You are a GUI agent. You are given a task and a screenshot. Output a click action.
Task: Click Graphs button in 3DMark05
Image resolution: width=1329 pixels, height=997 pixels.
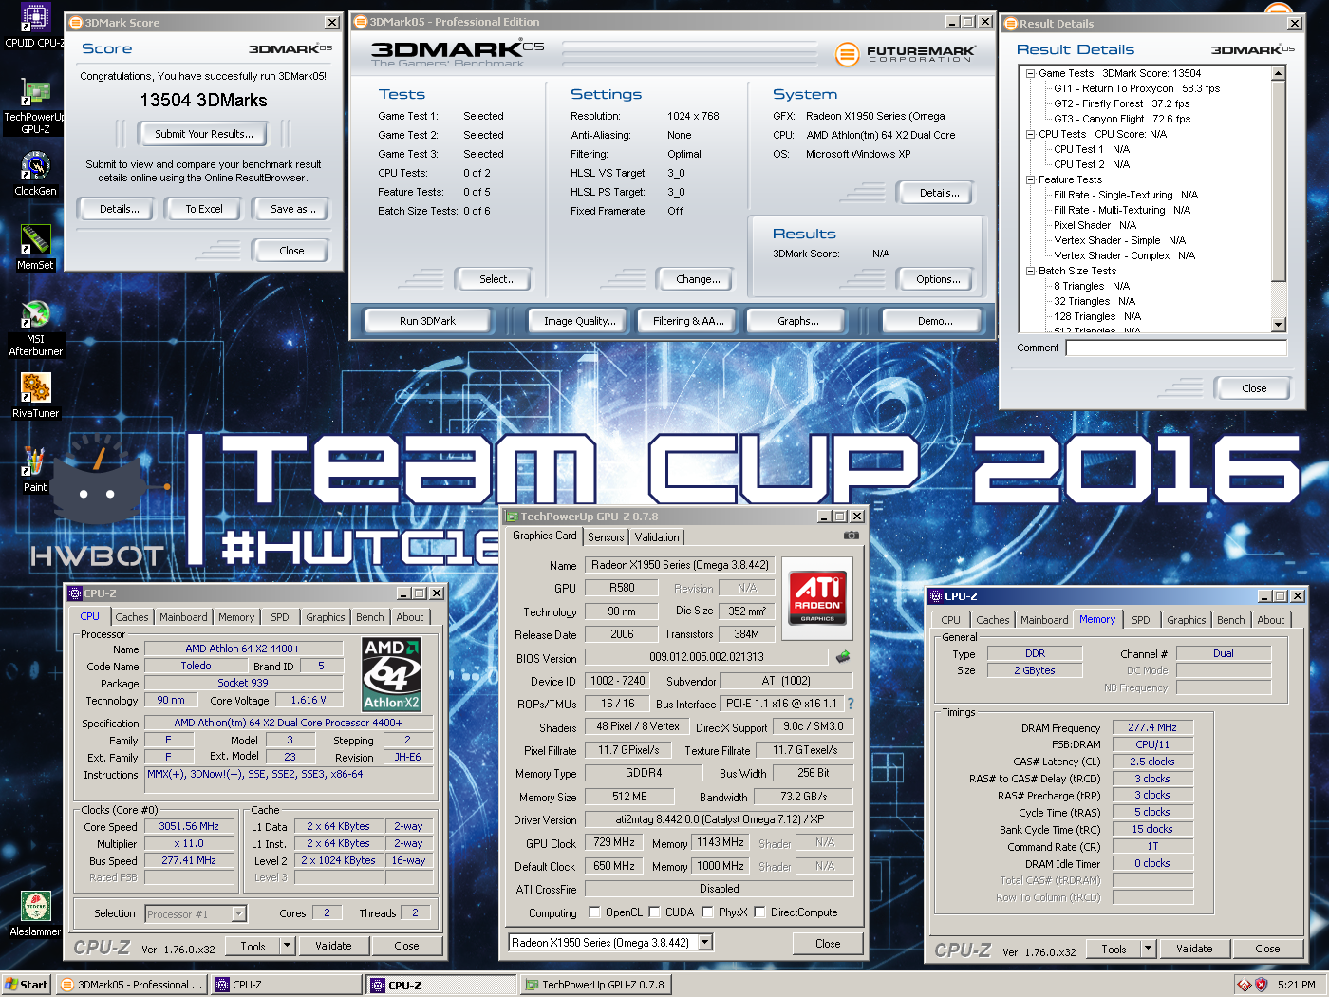tap(798, 321)
